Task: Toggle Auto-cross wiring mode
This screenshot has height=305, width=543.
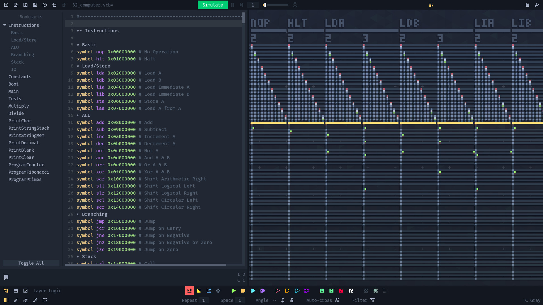Action: pos(337,300)
